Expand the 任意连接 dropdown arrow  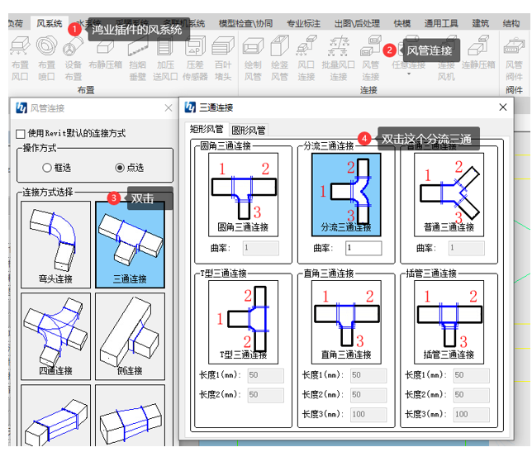tap(411, 74)
